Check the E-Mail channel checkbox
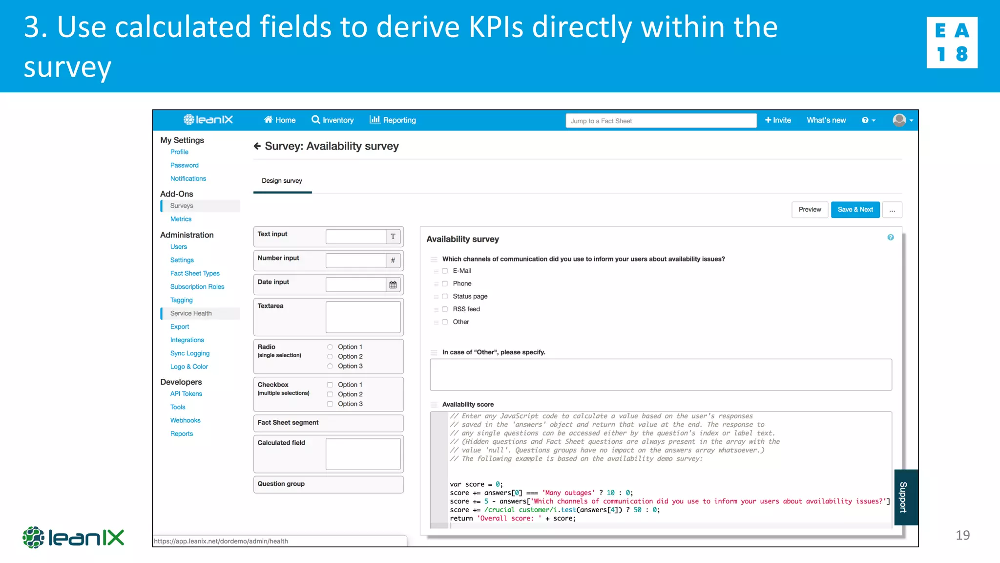The height and width of the screenshot is (563, 1000). [445, 271]
